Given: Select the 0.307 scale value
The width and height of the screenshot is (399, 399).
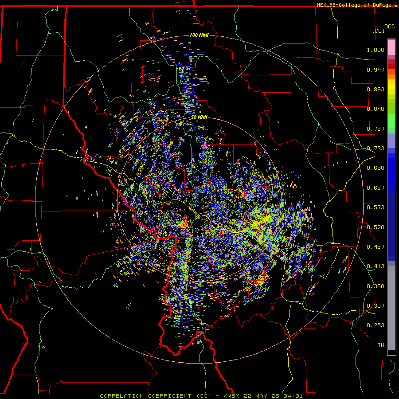Looking at the screenshot, I should [376, 306].
